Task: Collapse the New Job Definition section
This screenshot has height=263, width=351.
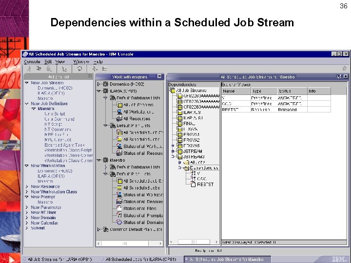Action: point(27,104)
